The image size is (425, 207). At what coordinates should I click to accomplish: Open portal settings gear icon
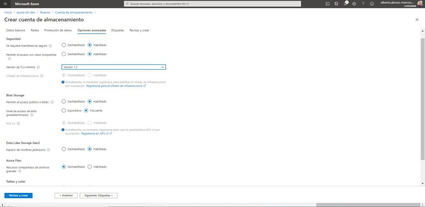[354, 4]
